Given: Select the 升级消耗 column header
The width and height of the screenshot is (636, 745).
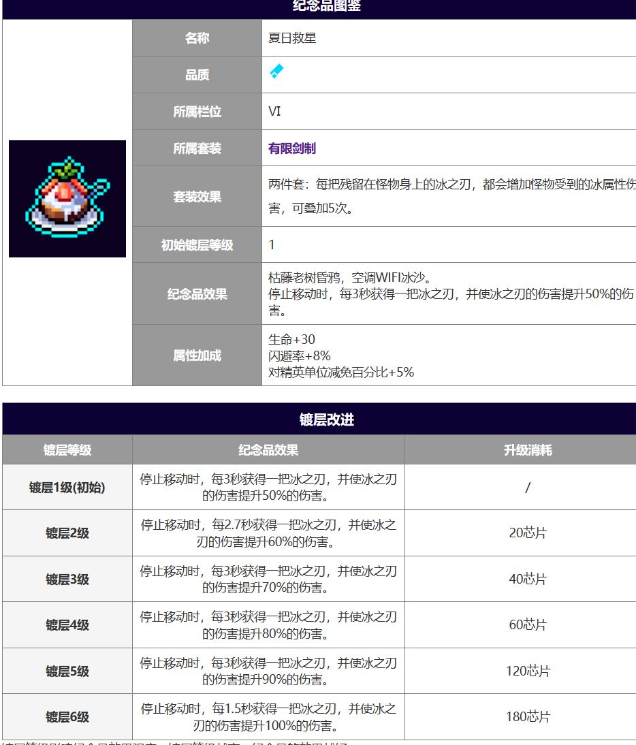Looking at the screenshot, I should (528, 450).
